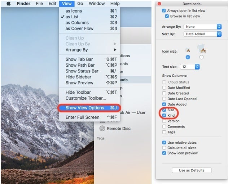Select Enter Full Screen
The height and width of the screenshot is (184, 228).
pyautogui.click(x=89, y=117)
